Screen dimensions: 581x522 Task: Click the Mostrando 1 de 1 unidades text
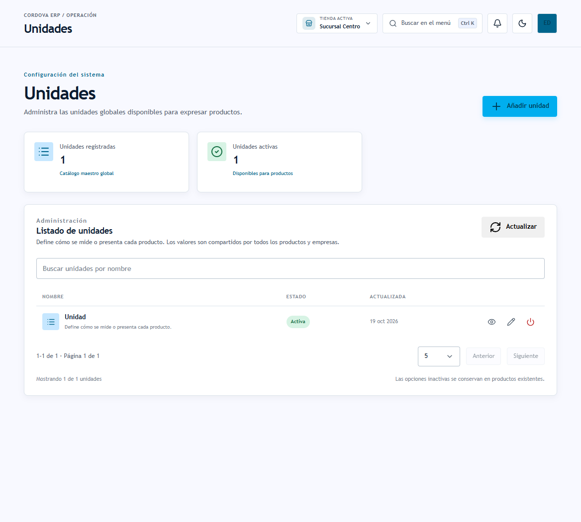tap(69, 379)
